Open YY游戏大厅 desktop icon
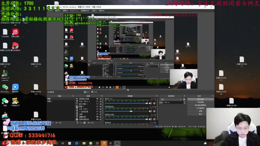The width and height of the screenshot is (260, 146). [x=15, y=102]
